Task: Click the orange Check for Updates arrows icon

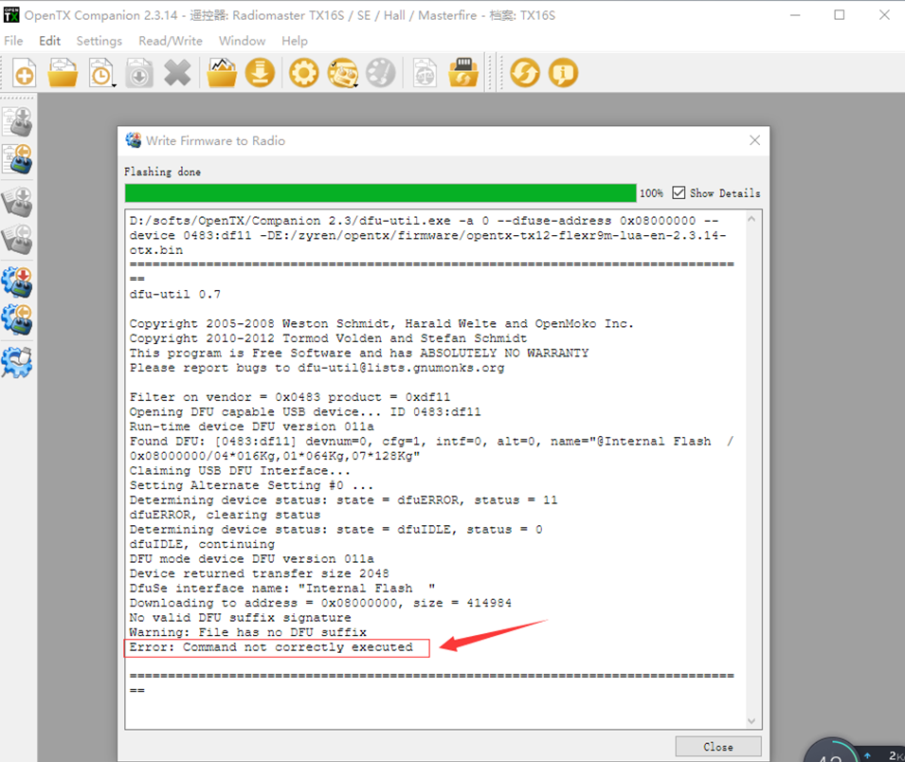Action: (525, 73)
